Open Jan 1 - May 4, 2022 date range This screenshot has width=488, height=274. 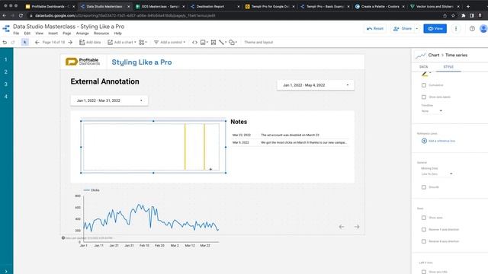(x=316, y=85)
